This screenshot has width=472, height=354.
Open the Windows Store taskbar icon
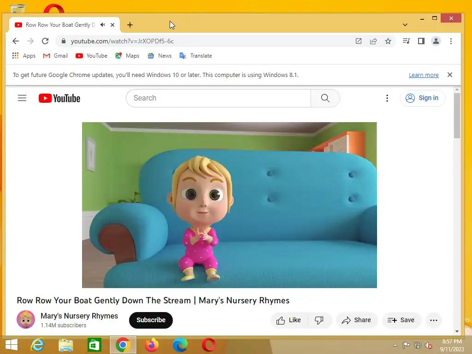94,345
